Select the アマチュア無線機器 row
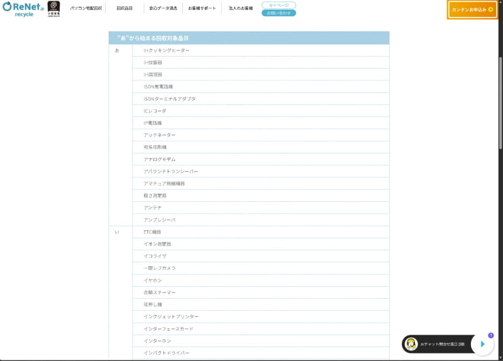This screenshot has width=503, height=361. (261, 183)
